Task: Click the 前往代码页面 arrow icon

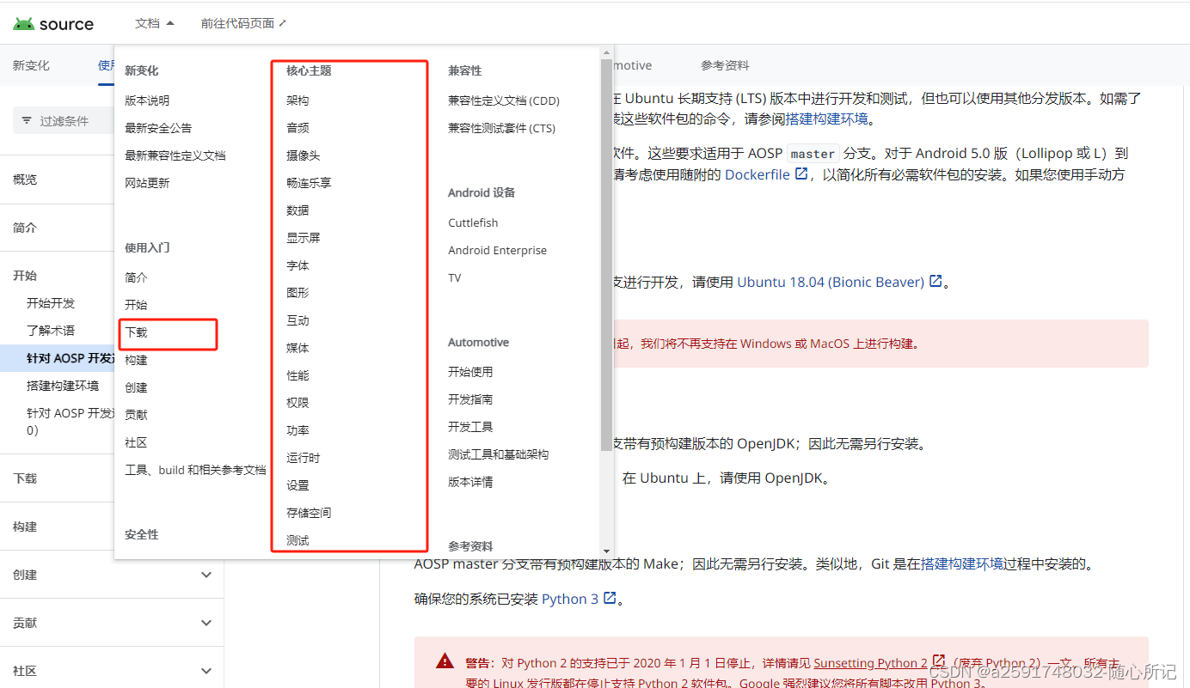Action: [x=283, y=23]
